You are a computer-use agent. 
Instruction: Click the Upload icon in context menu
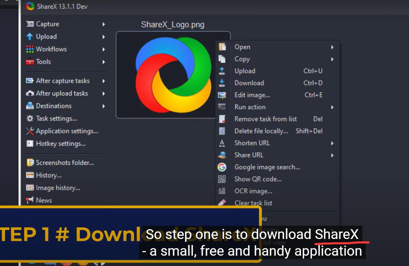point(222,71)
